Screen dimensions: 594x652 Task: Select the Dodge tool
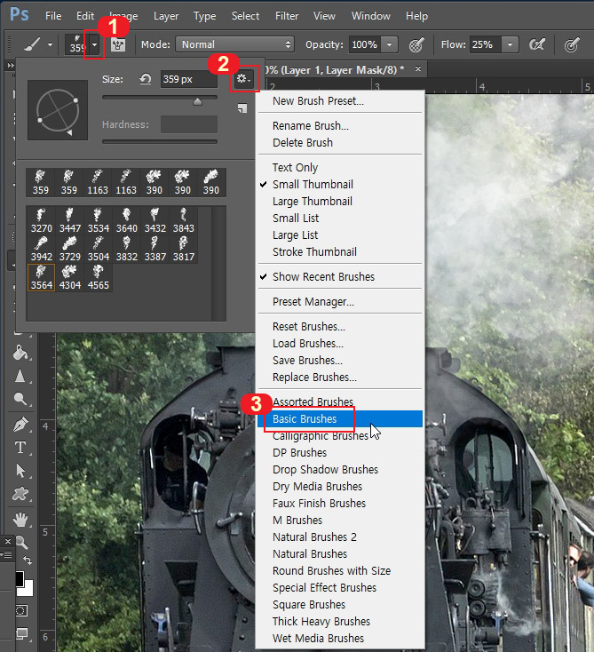click(20, 399)
